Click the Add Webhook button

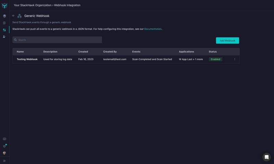227,40
